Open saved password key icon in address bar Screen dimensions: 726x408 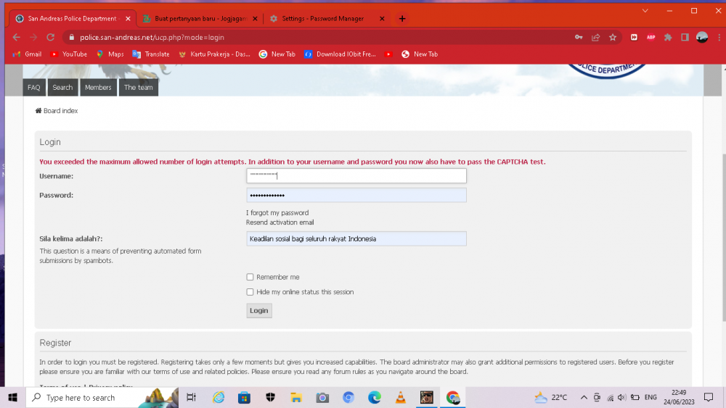coord(579,38)
